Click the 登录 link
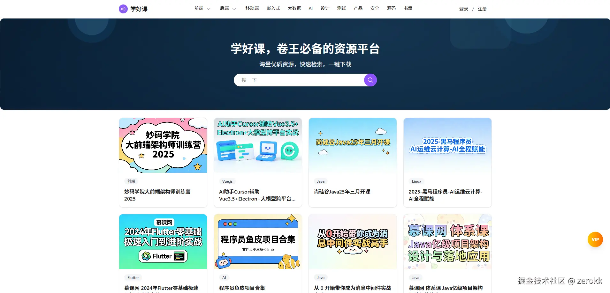Image resolution: width=610 pixels, height=293 pixels. point(464,9)
